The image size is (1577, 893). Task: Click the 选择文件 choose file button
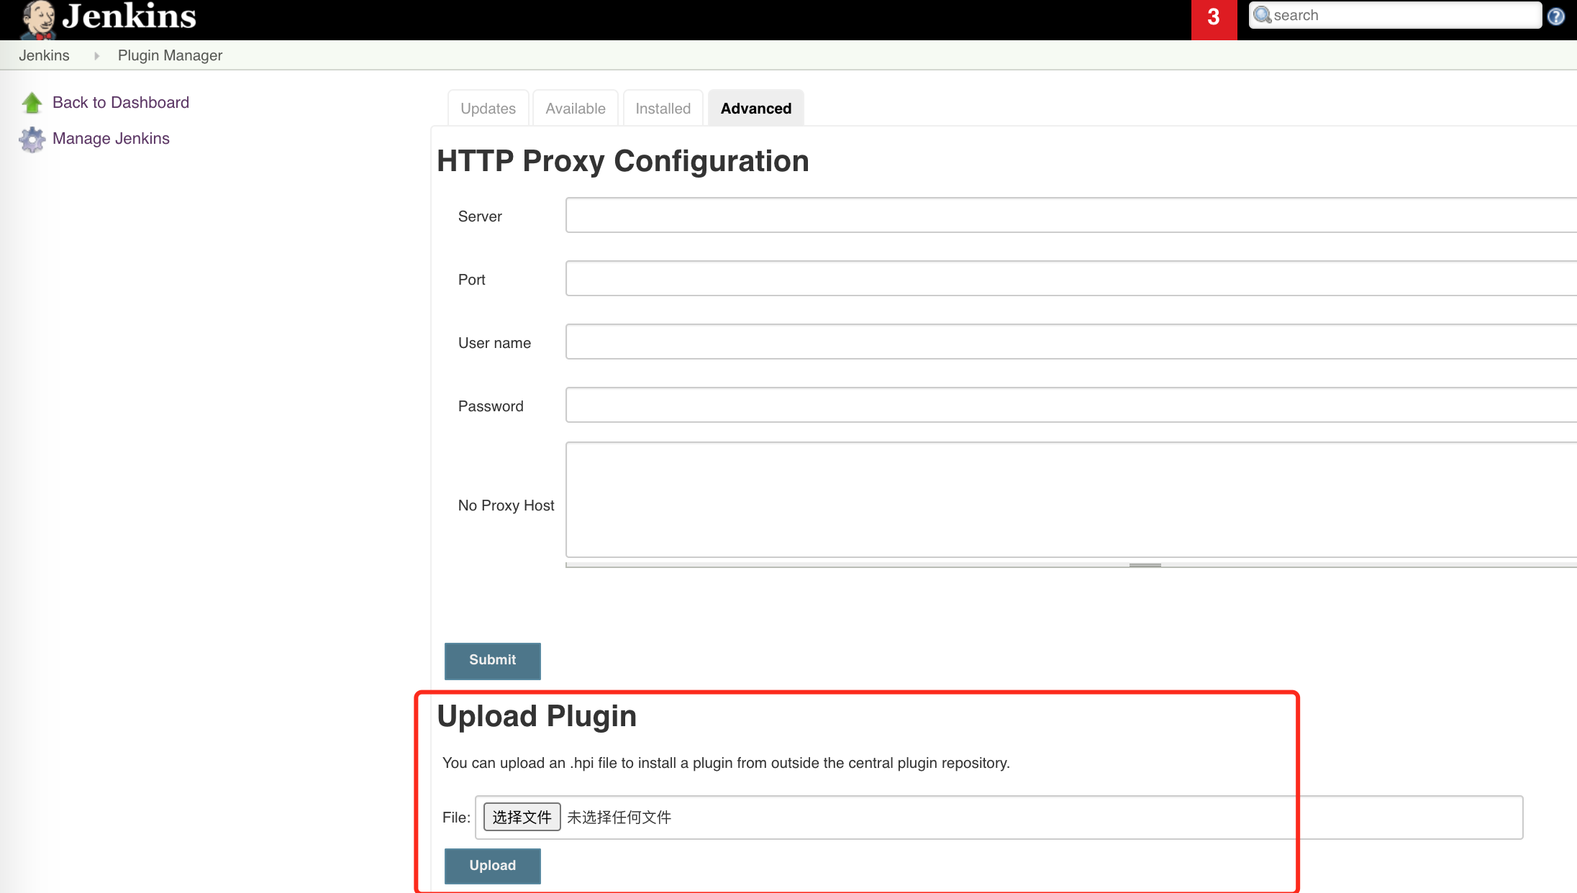522,817
